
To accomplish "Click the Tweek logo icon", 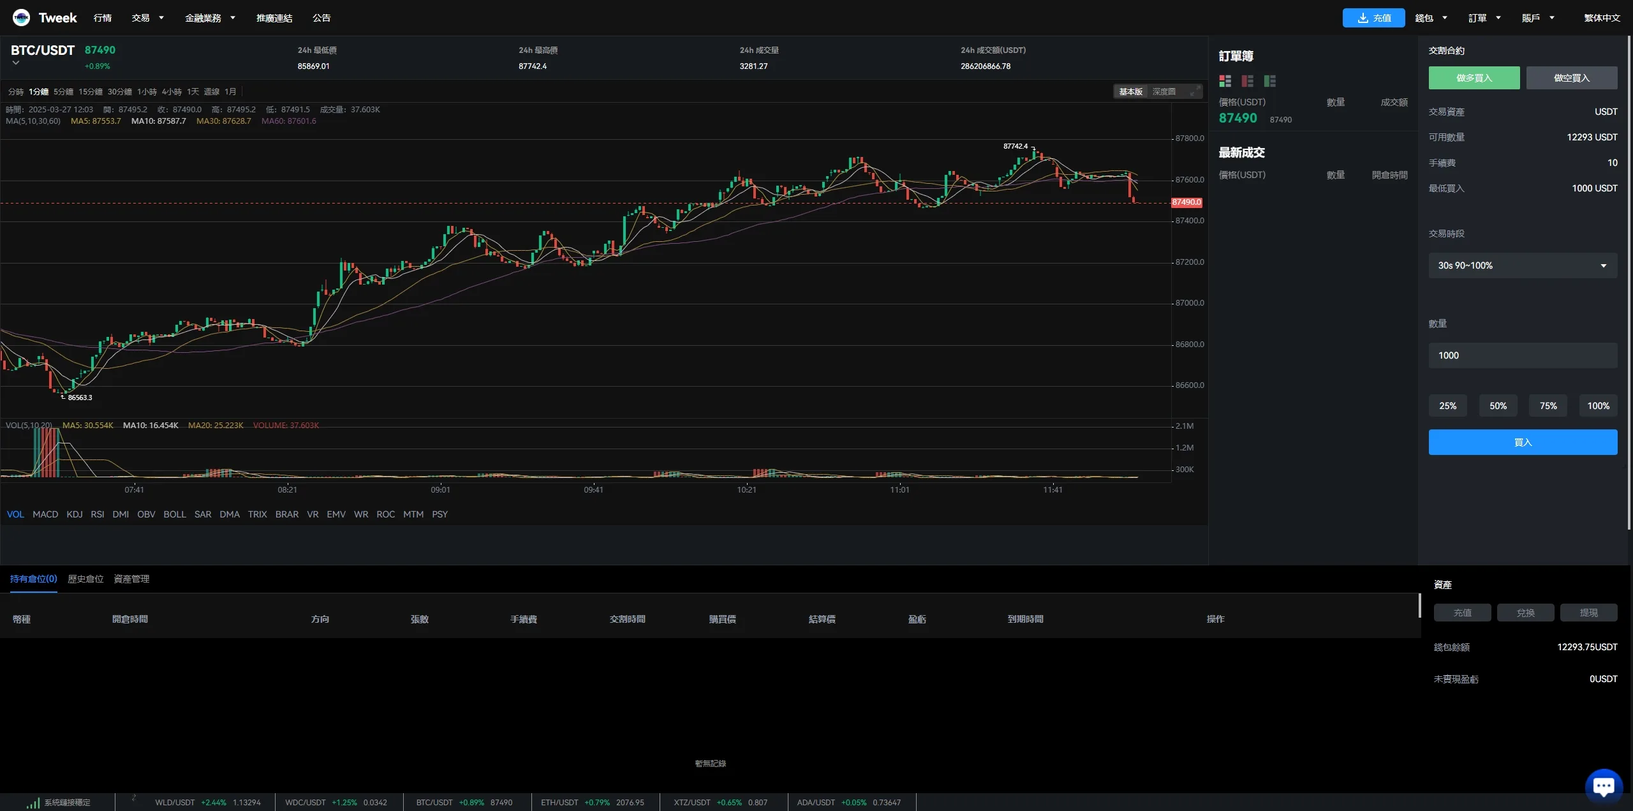I will pos(21,18).
